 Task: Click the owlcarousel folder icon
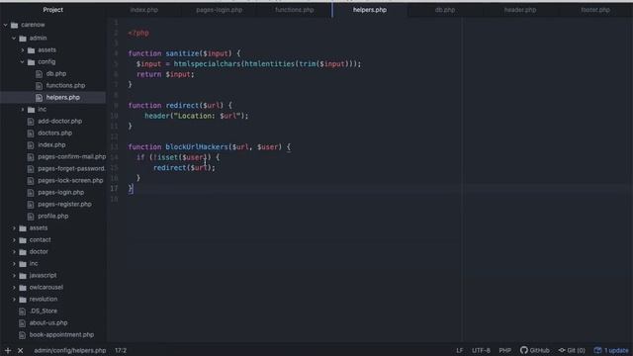point(23,288)
